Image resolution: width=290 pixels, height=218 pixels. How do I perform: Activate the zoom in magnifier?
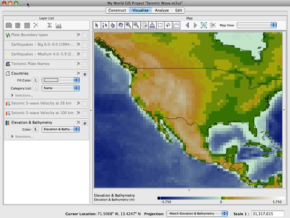128,25
